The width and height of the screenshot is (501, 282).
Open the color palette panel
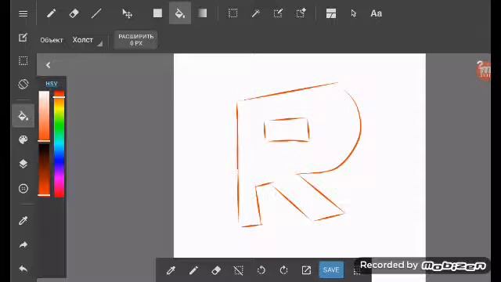point(23,139)
